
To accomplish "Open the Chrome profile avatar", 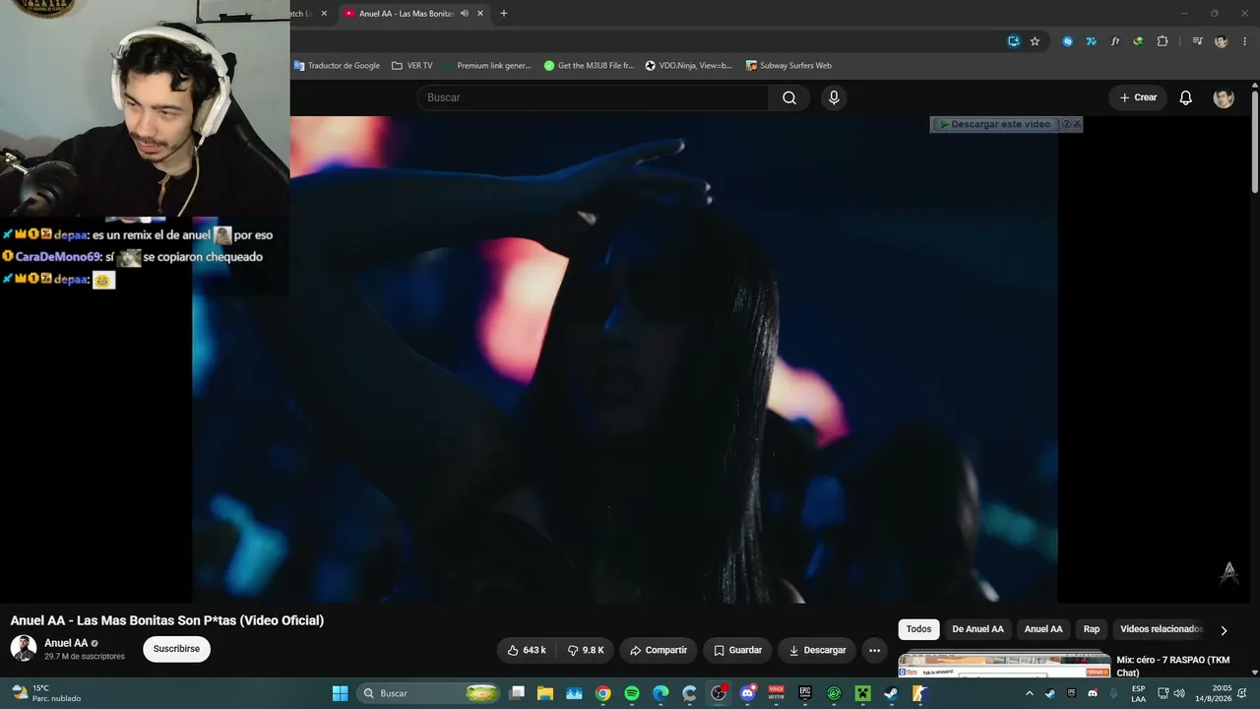I will [x=1222, y=41].
